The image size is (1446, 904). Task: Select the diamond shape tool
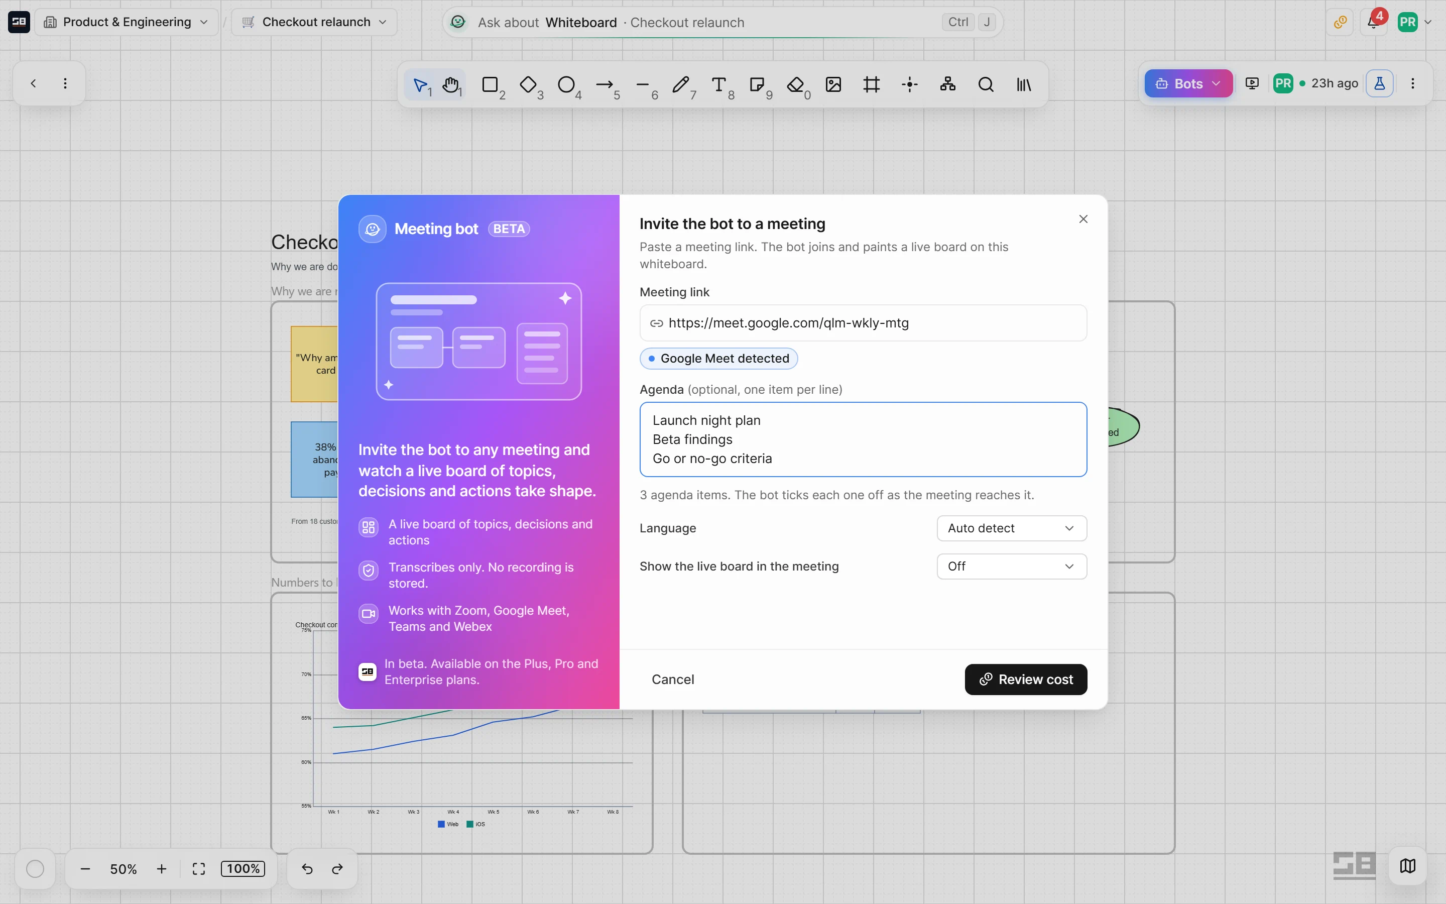tap(528, 84)
